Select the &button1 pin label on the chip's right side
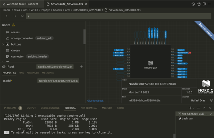 pos(181,50)
